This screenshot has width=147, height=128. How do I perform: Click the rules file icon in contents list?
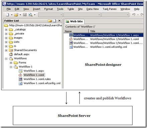pos(71,43)
